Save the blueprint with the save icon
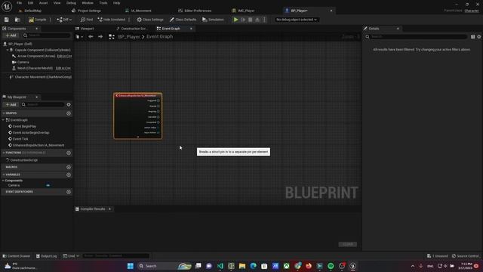The width and height of the screenshot is (483, 272). pos(7,20)
